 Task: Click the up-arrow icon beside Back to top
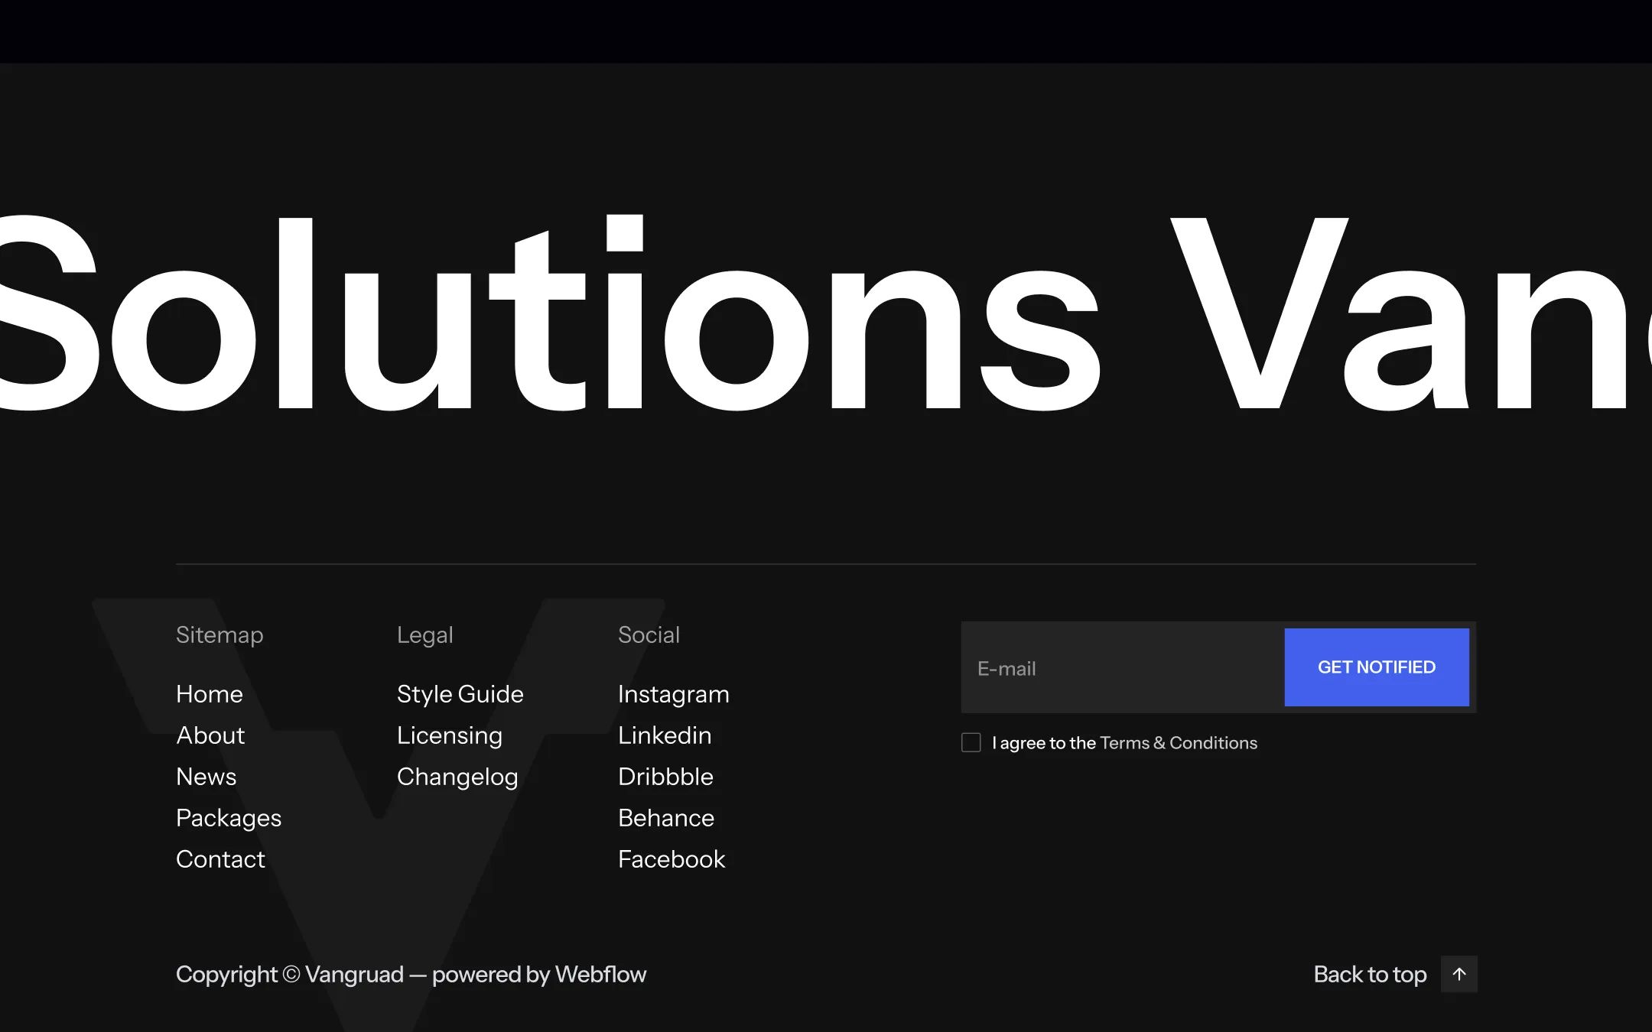[x=1459, y=974]
